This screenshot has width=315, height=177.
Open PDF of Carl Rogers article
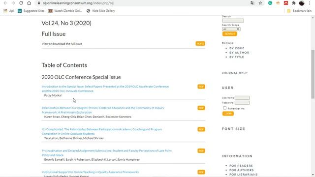click(x=201, y=108)
